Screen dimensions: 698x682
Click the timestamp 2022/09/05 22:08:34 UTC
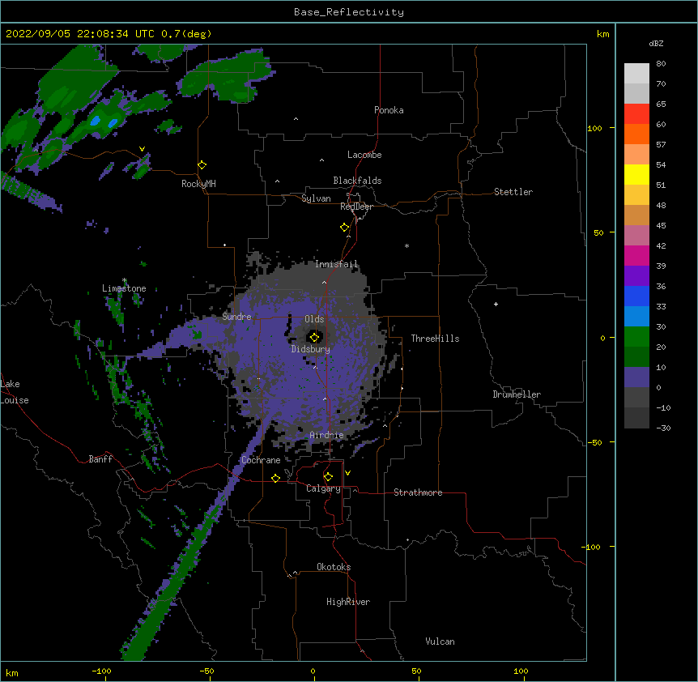click(80, 34)
